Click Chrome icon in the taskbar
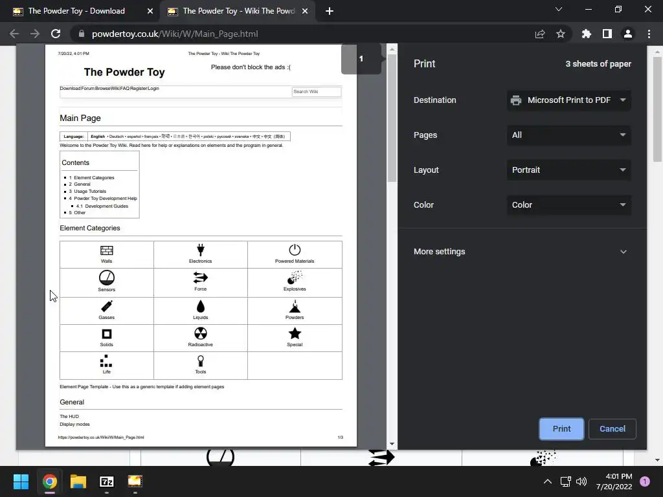The image size is (663, 497). 50,481
